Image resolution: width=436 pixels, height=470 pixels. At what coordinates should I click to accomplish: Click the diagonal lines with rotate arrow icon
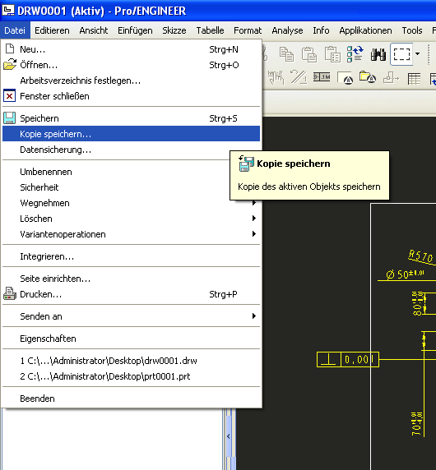(299, 77)
